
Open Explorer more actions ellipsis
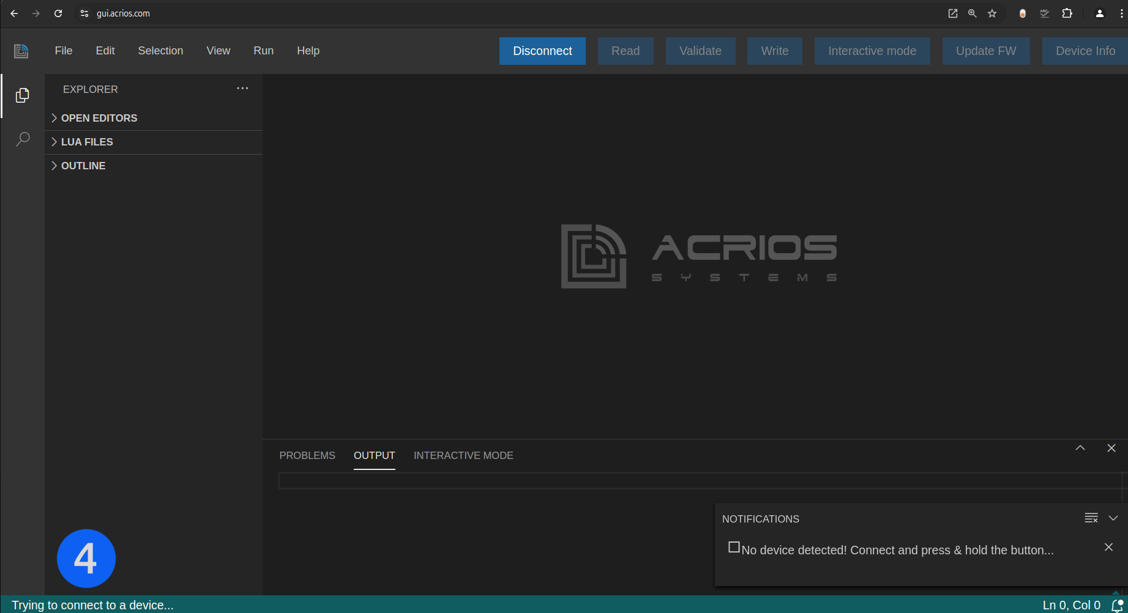(x=242, y=89)
